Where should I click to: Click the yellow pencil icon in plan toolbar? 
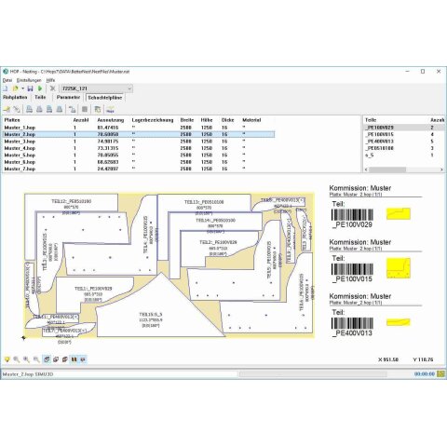tap(7, 109)
